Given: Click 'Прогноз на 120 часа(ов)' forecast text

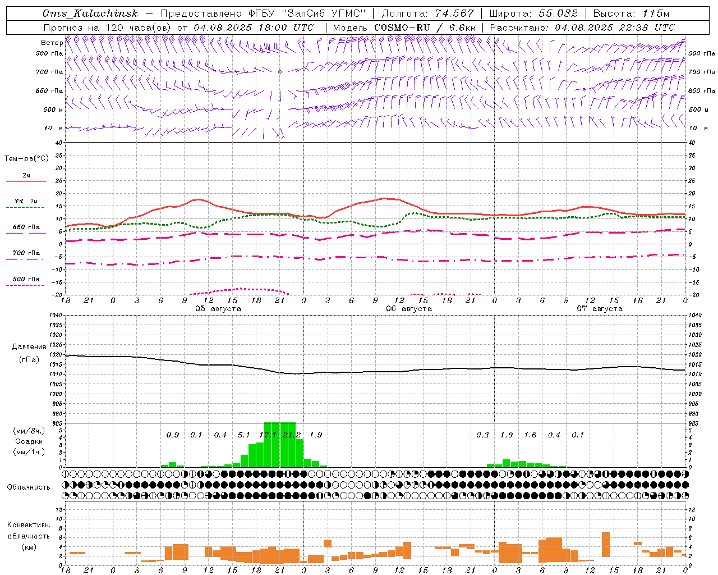Looking at the screenshot, I should click(108, 28).
